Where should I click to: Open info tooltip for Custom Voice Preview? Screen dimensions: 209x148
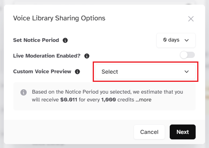click(x=77, y=72)
